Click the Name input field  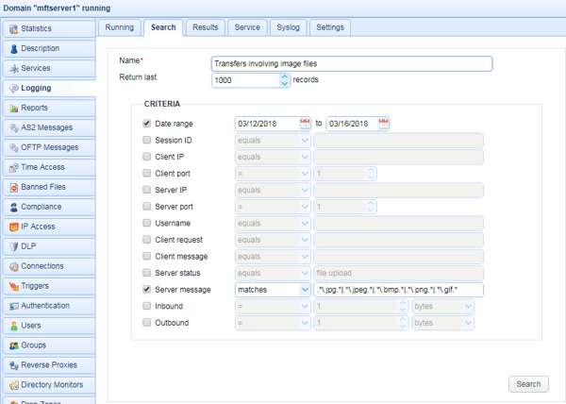[x=352, y=64]
